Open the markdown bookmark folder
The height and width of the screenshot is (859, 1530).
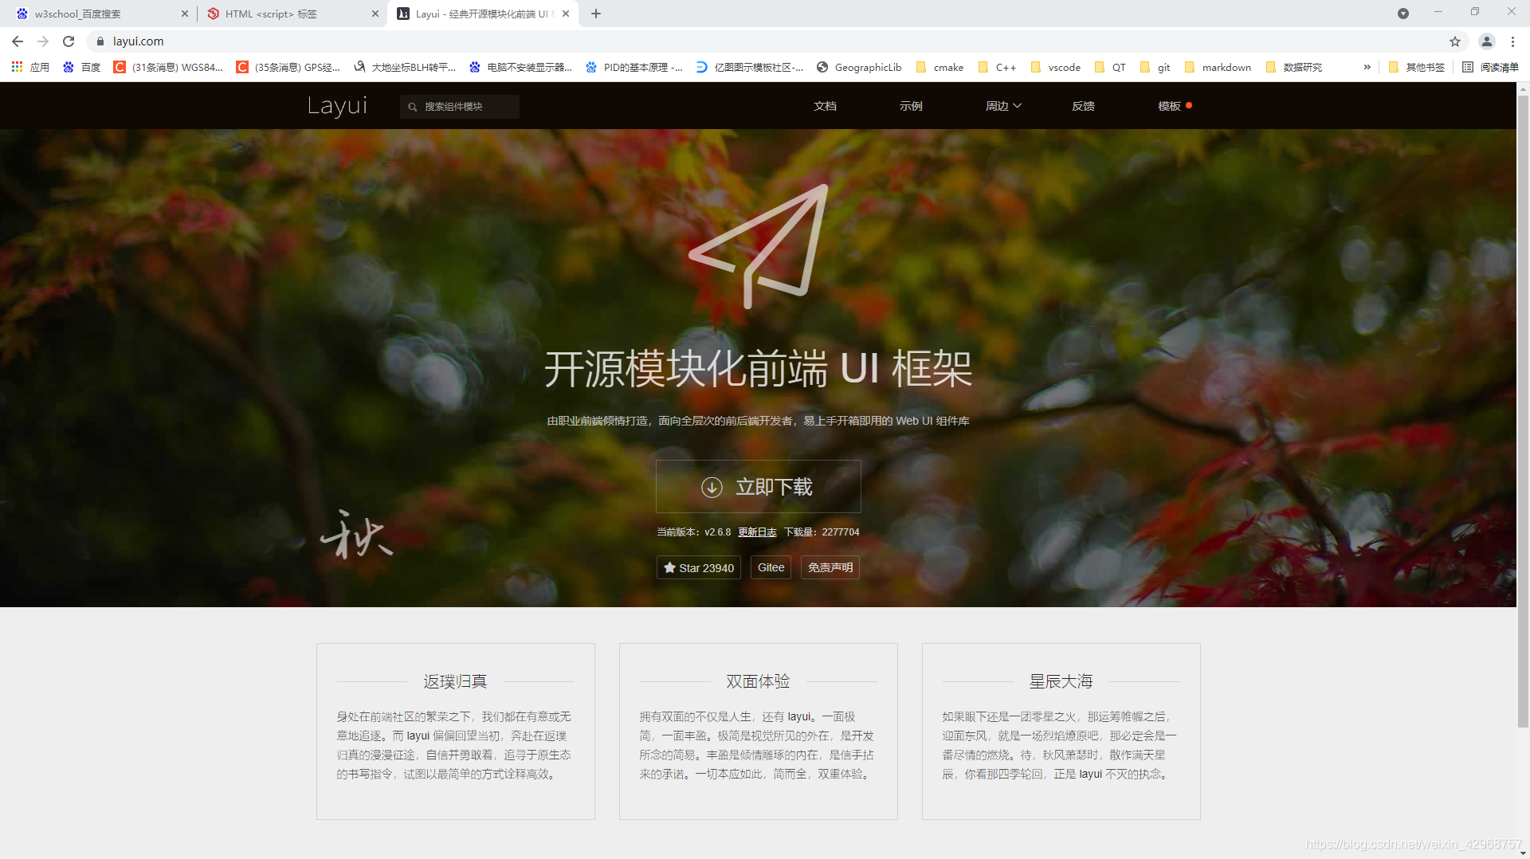[x=1218, y=67]
